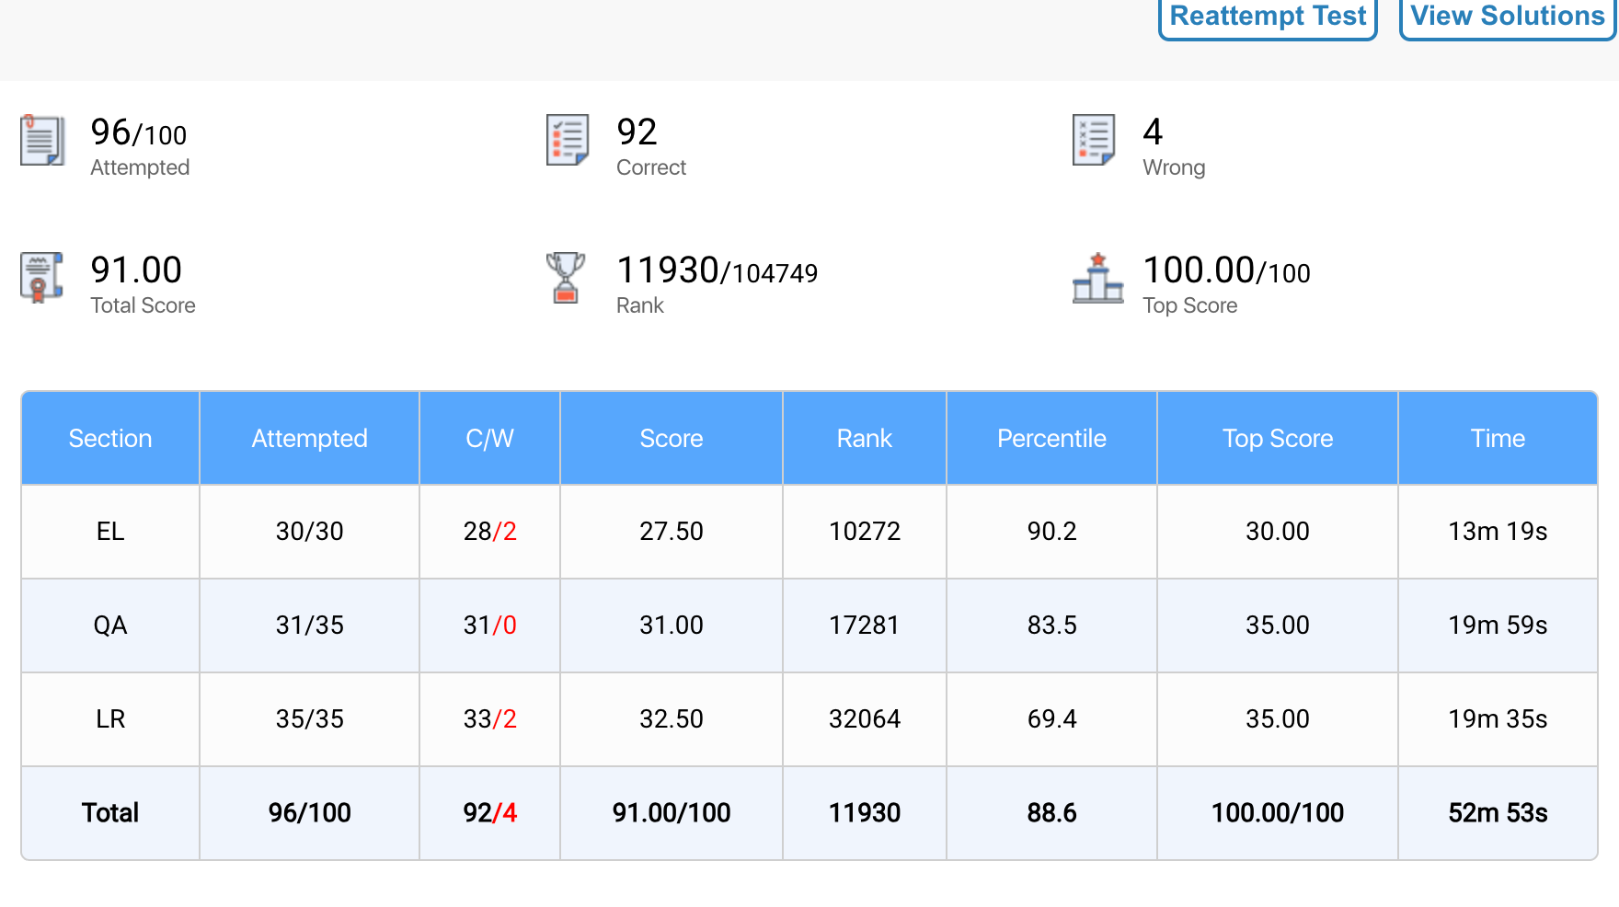Click the Total row label

110,813
